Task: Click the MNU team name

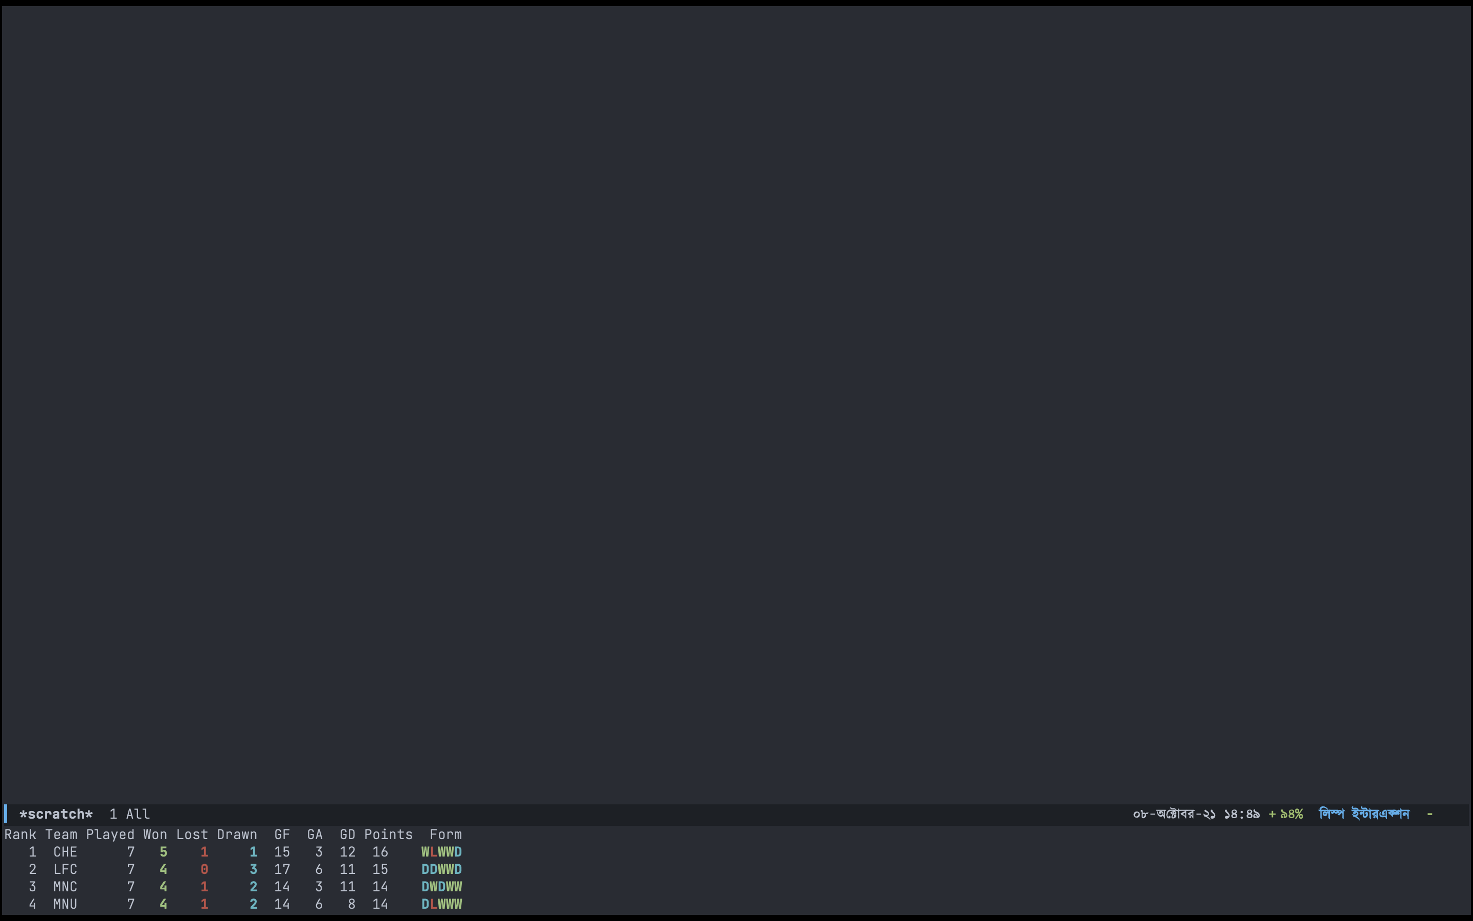Action: 65,904
